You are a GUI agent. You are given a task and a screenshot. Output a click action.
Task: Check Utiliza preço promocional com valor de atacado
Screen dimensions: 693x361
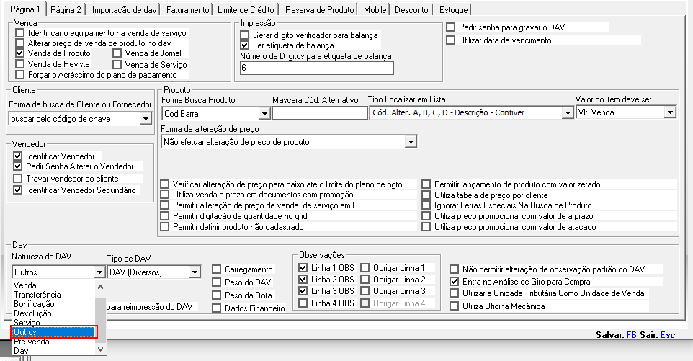pos(426,227)
